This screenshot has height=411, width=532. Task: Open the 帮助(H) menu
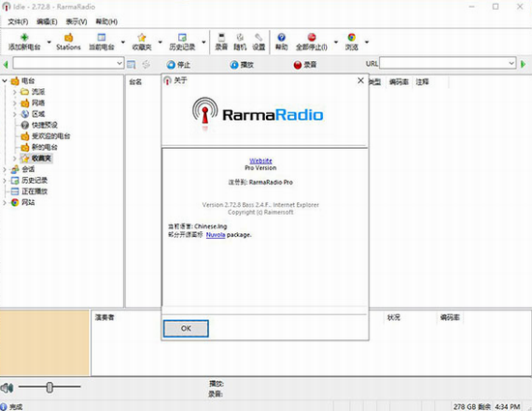(x=106, y=21)
